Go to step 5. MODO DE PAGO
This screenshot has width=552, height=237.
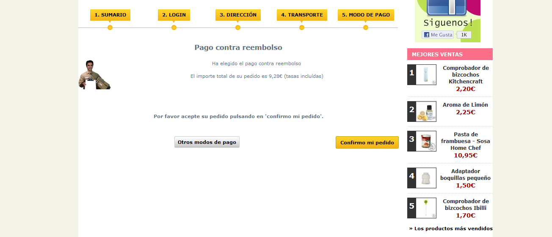[366, 15]
